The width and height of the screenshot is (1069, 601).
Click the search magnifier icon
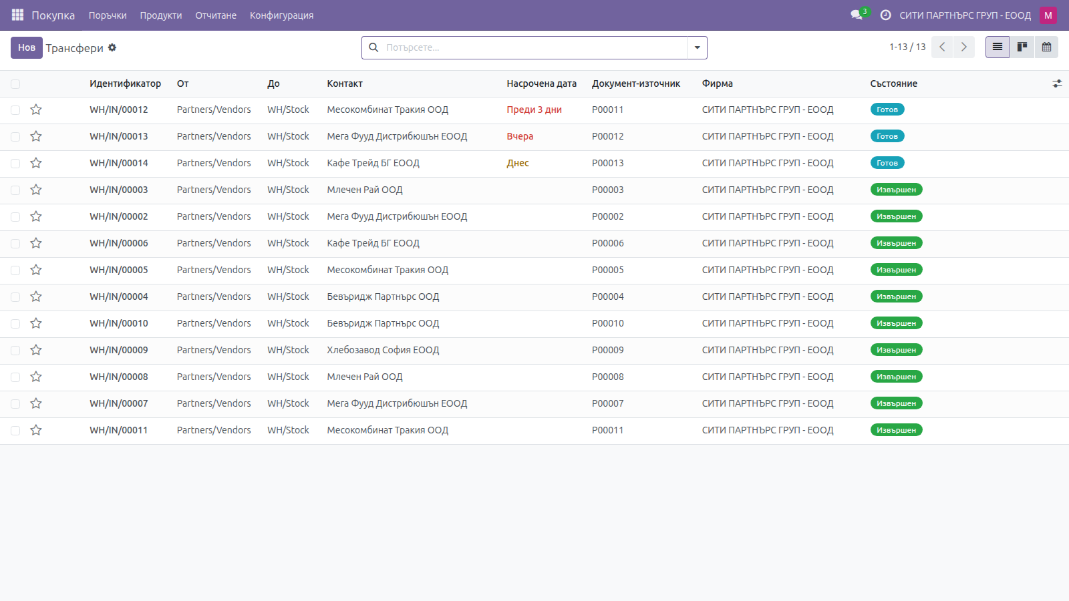tap(373, 47)
